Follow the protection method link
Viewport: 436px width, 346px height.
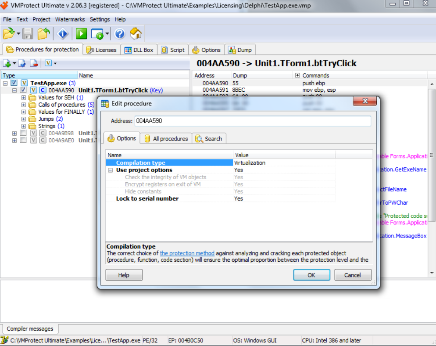pos(187,253)
